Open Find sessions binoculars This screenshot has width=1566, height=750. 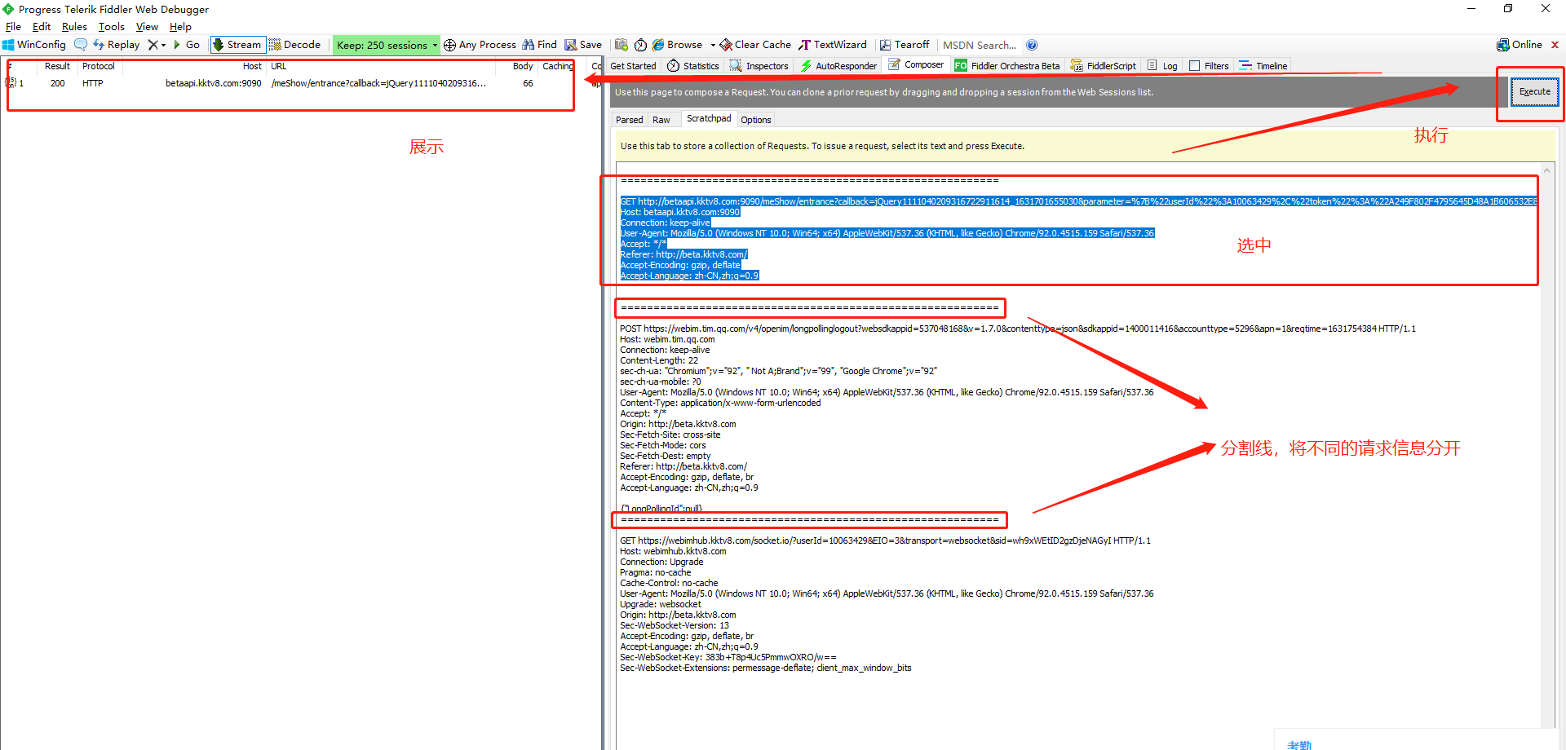[x=539, y=45]
